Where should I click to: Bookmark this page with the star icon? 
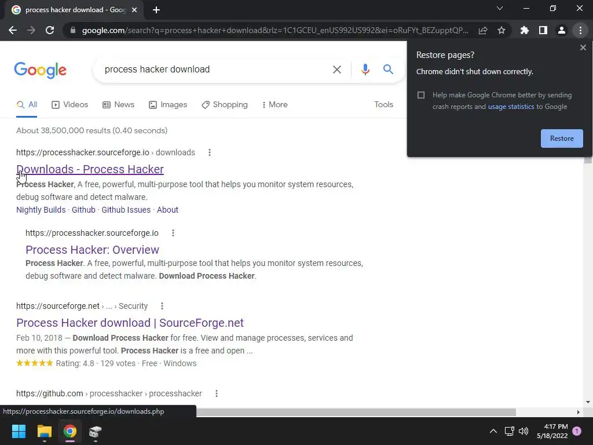pos(502,30)
